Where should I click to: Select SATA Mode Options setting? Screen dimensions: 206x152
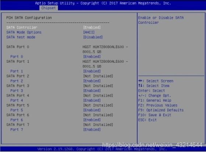(24, 32)
